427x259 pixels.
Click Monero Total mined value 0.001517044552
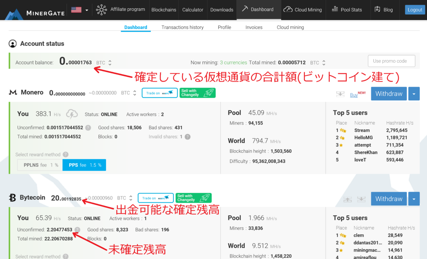(x=63, y=137)
